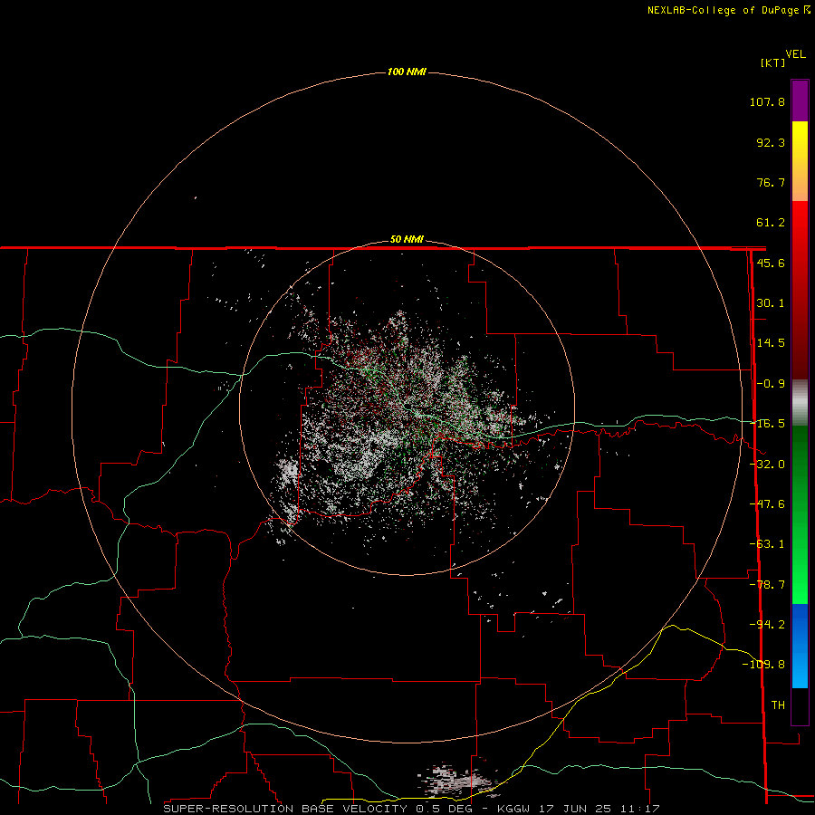
Task: Click the KGGW radar site identifier
Action: (x=515, y=809)
